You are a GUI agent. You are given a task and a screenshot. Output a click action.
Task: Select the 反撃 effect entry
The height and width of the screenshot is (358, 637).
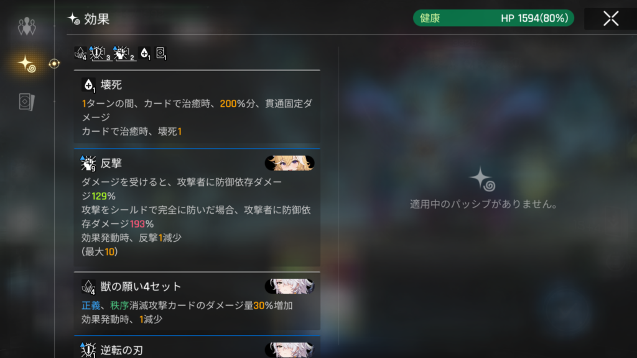click(x=197, y=208)
